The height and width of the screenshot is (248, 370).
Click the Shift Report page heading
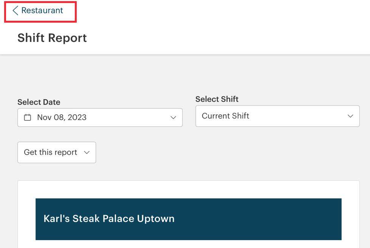[x=52, y=38]
